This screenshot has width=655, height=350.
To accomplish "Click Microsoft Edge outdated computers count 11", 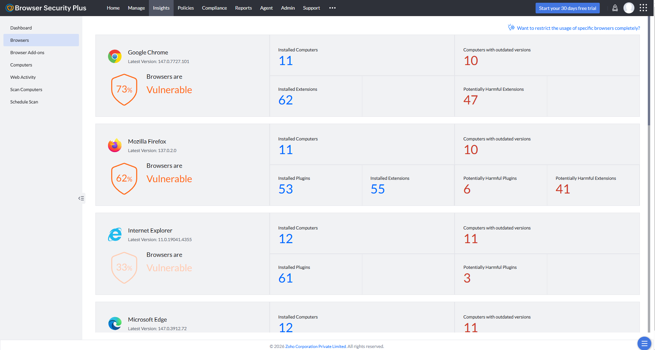I will [471, 327].
